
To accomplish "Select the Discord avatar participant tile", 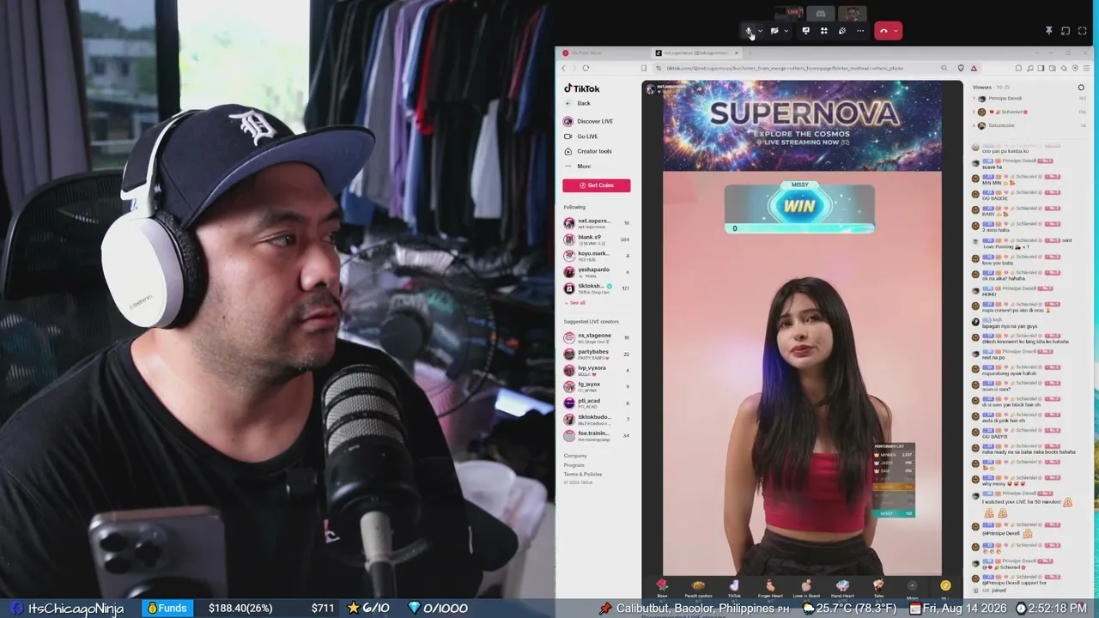I will [821, 13].
